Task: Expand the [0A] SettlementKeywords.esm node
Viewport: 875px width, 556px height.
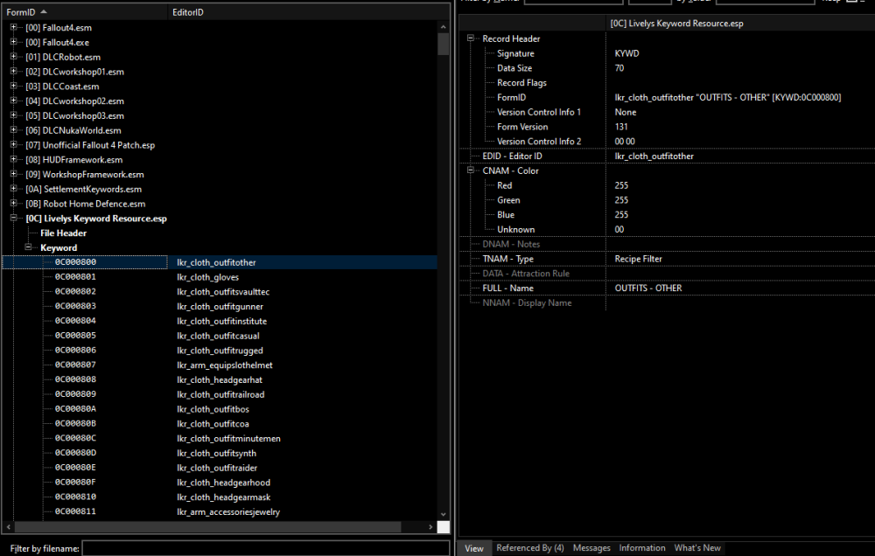Action: point(13,189)
